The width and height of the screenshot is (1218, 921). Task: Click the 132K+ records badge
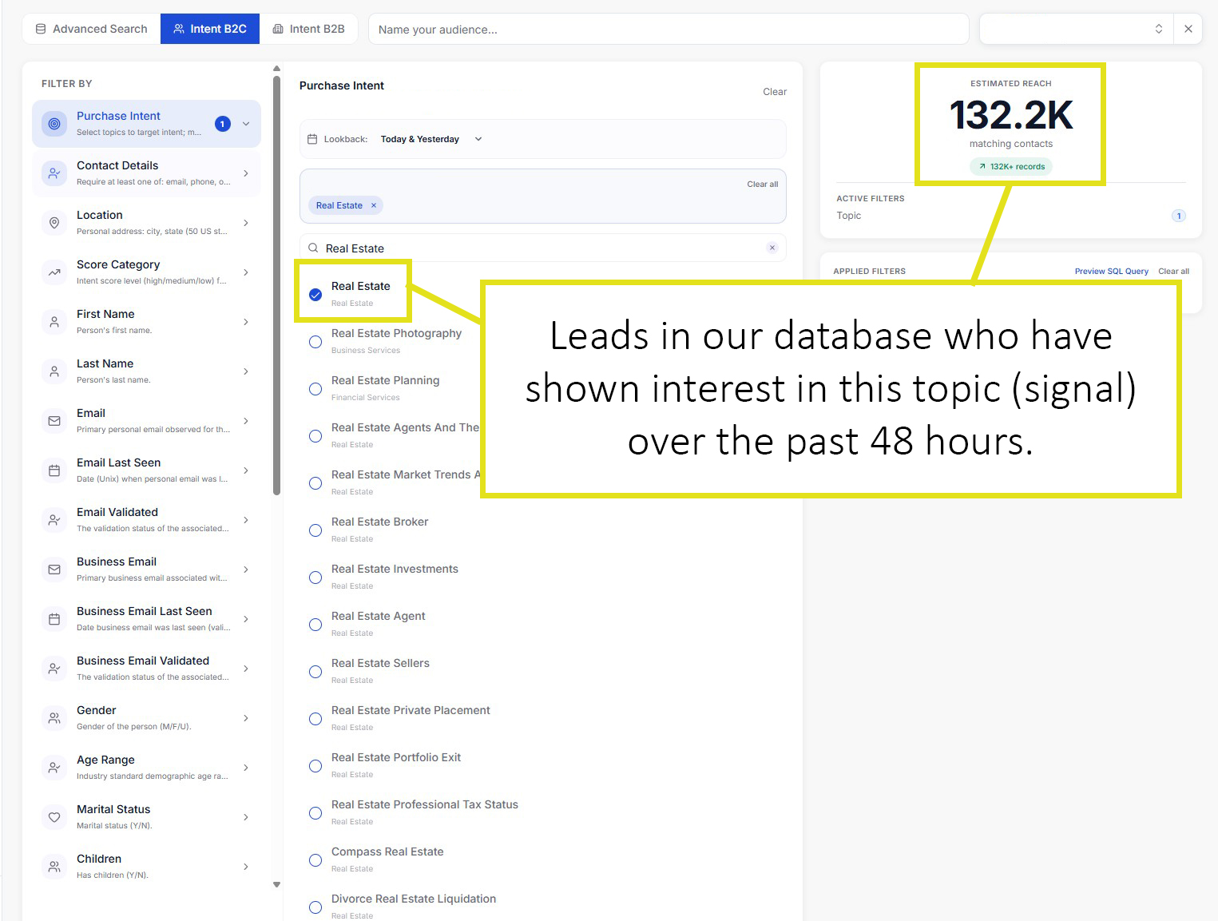pos(1011,166)
